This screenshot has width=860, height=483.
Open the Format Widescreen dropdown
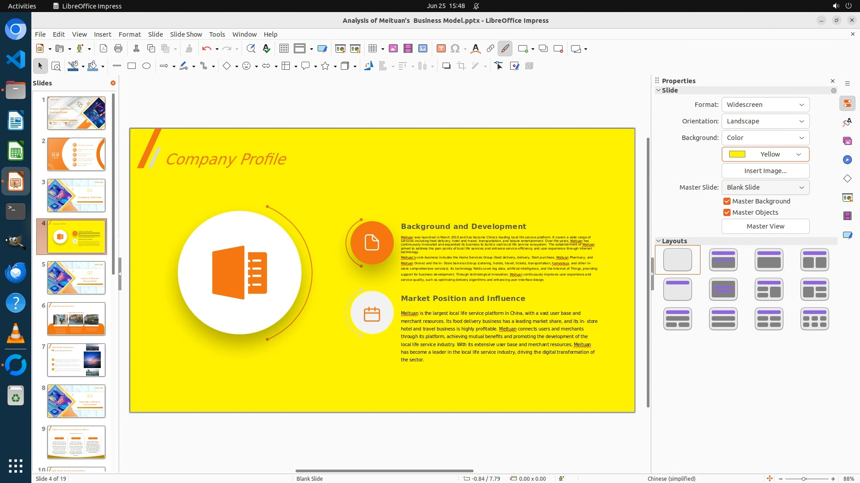coord(765,105)
